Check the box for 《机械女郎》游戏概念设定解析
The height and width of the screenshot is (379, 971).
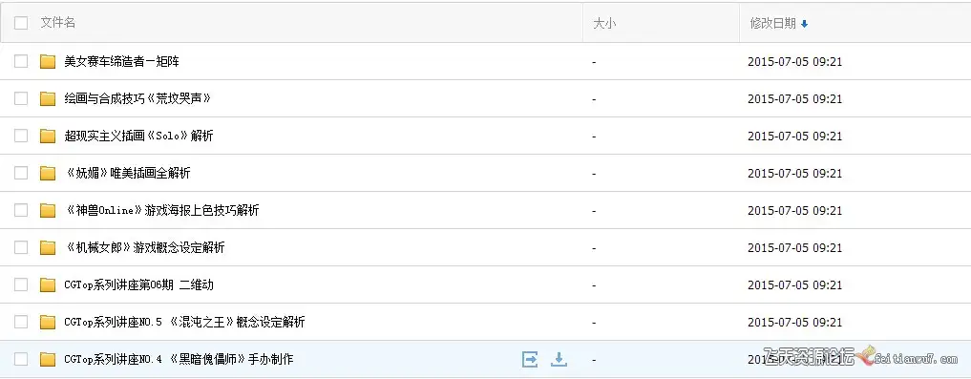click(x=21, y=247)
